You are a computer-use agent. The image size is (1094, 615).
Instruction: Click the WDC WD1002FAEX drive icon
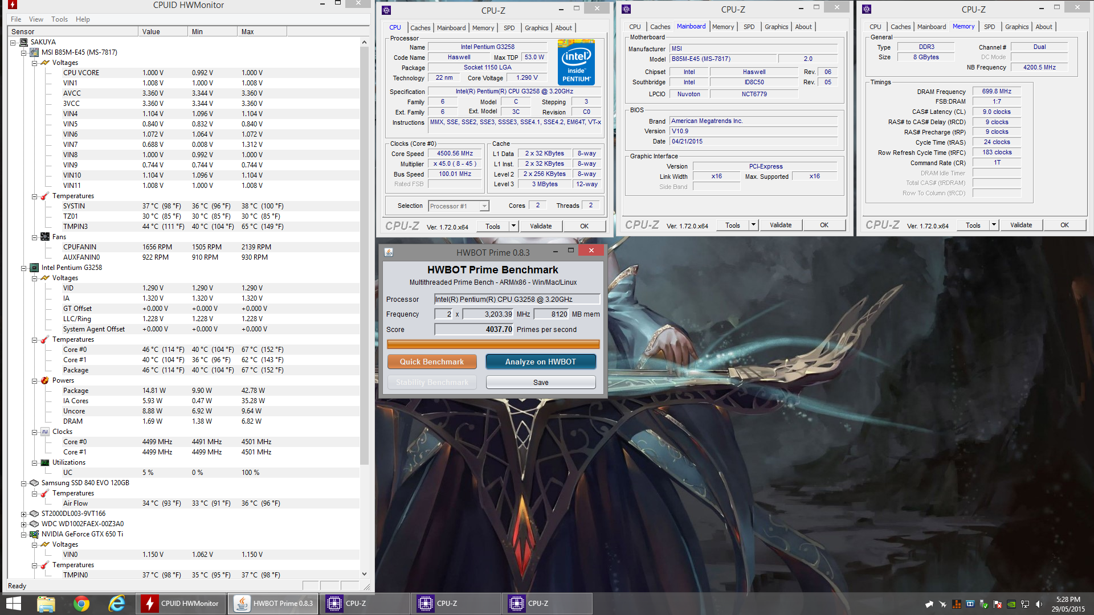34,524
